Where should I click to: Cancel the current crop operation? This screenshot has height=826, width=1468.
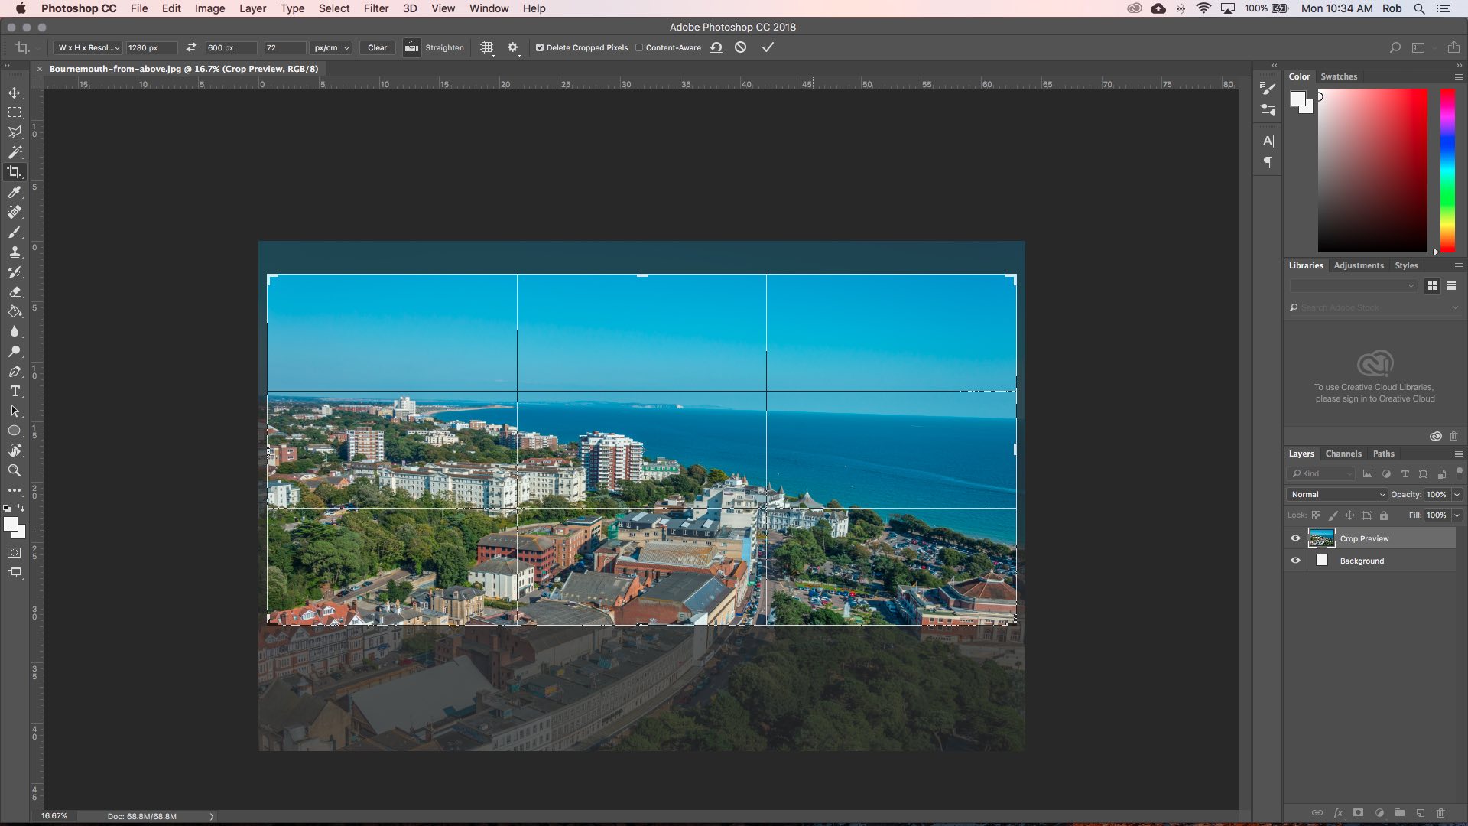[740, 47]
